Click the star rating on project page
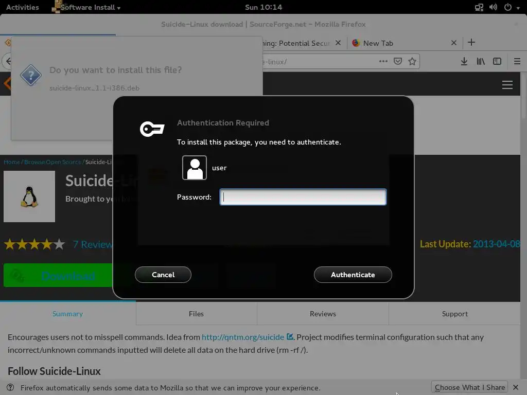 coord(34,244)
